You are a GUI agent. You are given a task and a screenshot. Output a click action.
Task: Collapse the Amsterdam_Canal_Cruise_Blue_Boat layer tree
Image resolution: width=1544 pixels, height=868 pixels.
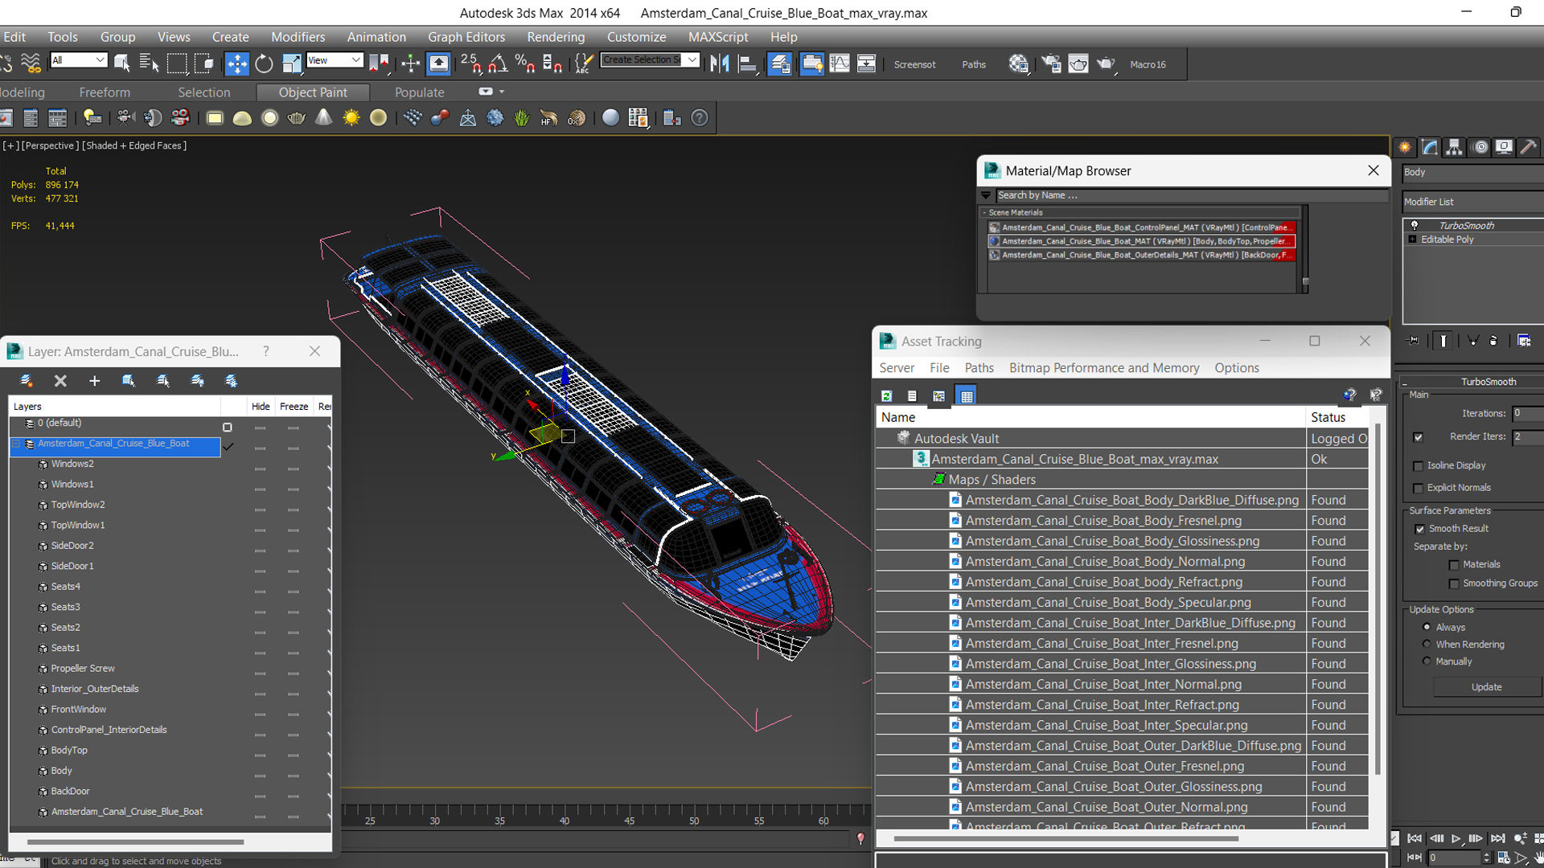pos(16,444)
